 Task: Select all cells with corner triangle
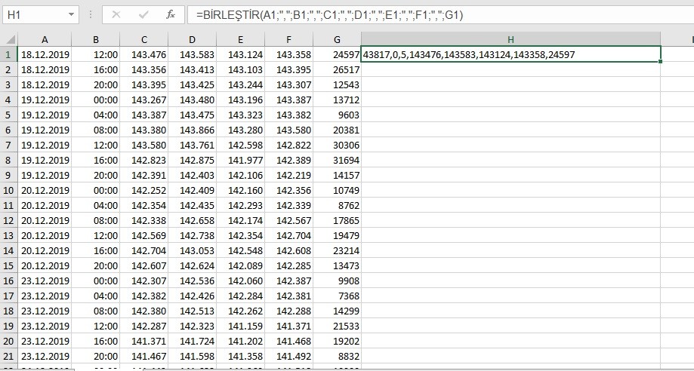pyautogui.click(x=9, y=39)
